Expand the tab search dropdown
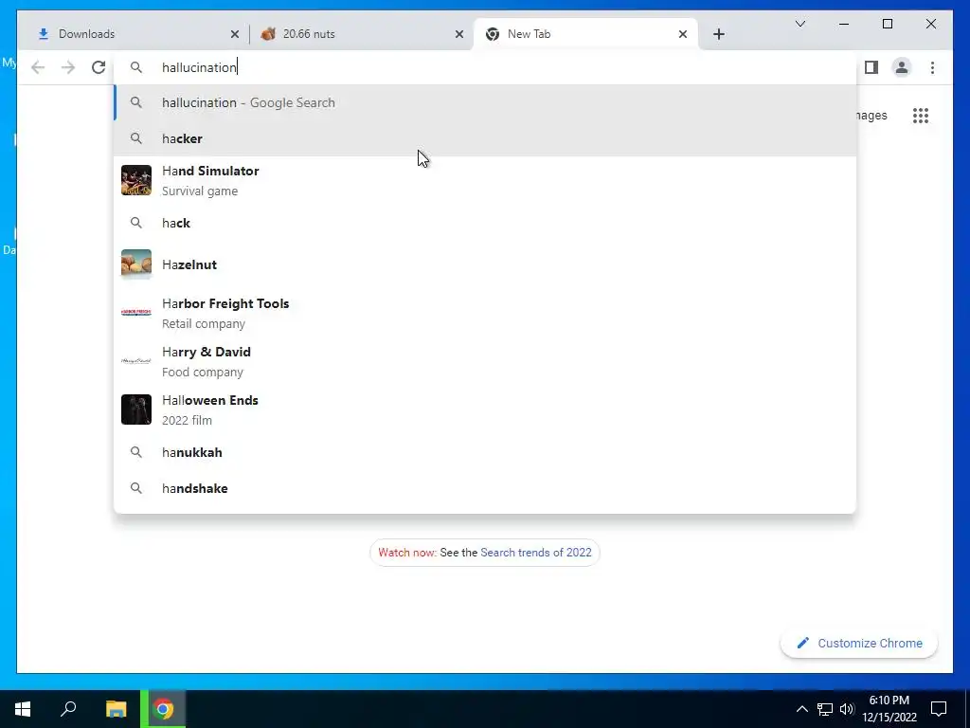 [799, 24]
